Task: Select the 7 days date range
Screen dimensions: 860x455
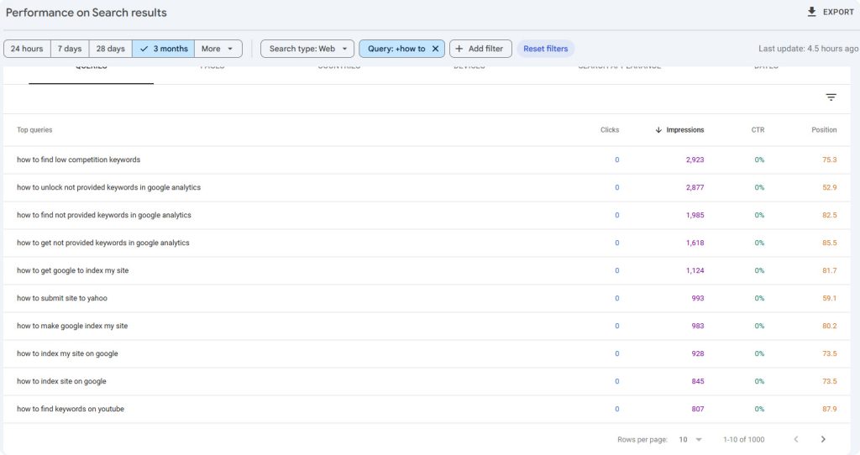Action: tap(70, 49)
